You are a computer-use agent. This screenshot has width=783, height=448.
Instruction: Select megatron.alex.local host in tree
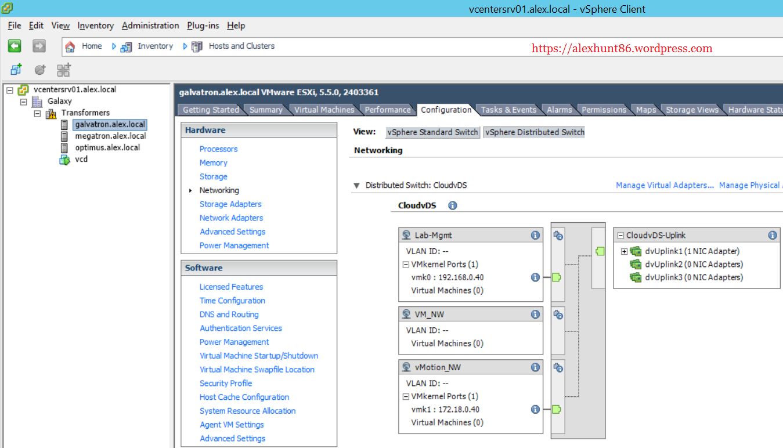pyautogui.click(x=110, y=136)
